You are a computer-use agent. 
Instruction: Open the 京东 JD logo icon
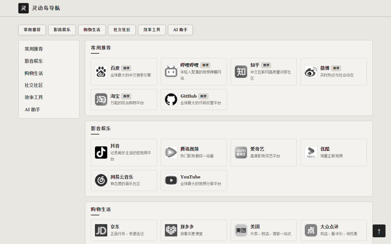coord(101,230)
